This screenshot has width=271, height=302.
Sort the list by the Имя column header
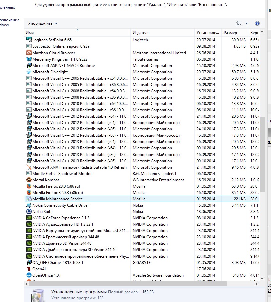77,32
